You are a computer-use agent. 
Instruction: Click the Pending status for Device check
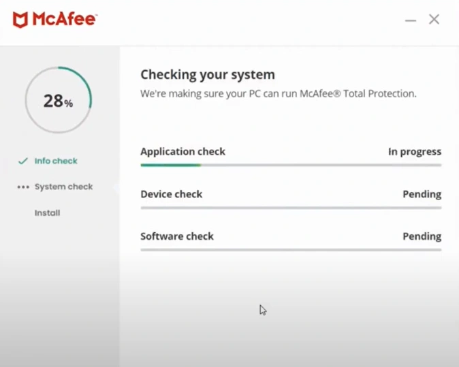tap(422, 194)
